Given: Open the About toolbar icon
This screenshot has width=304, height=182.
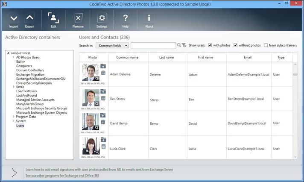Looking at the screenshot, I should coord(149,21).
